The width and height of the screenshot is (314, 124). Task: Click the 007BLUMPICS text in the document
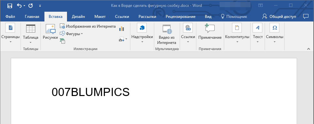91,92
